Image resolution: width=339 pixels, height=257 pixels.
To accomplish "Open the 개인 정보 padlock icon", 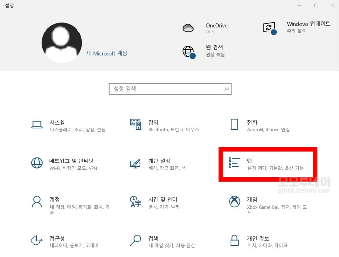I will (234, 241).
